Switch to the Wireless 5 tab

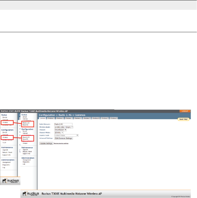(87, 118)
